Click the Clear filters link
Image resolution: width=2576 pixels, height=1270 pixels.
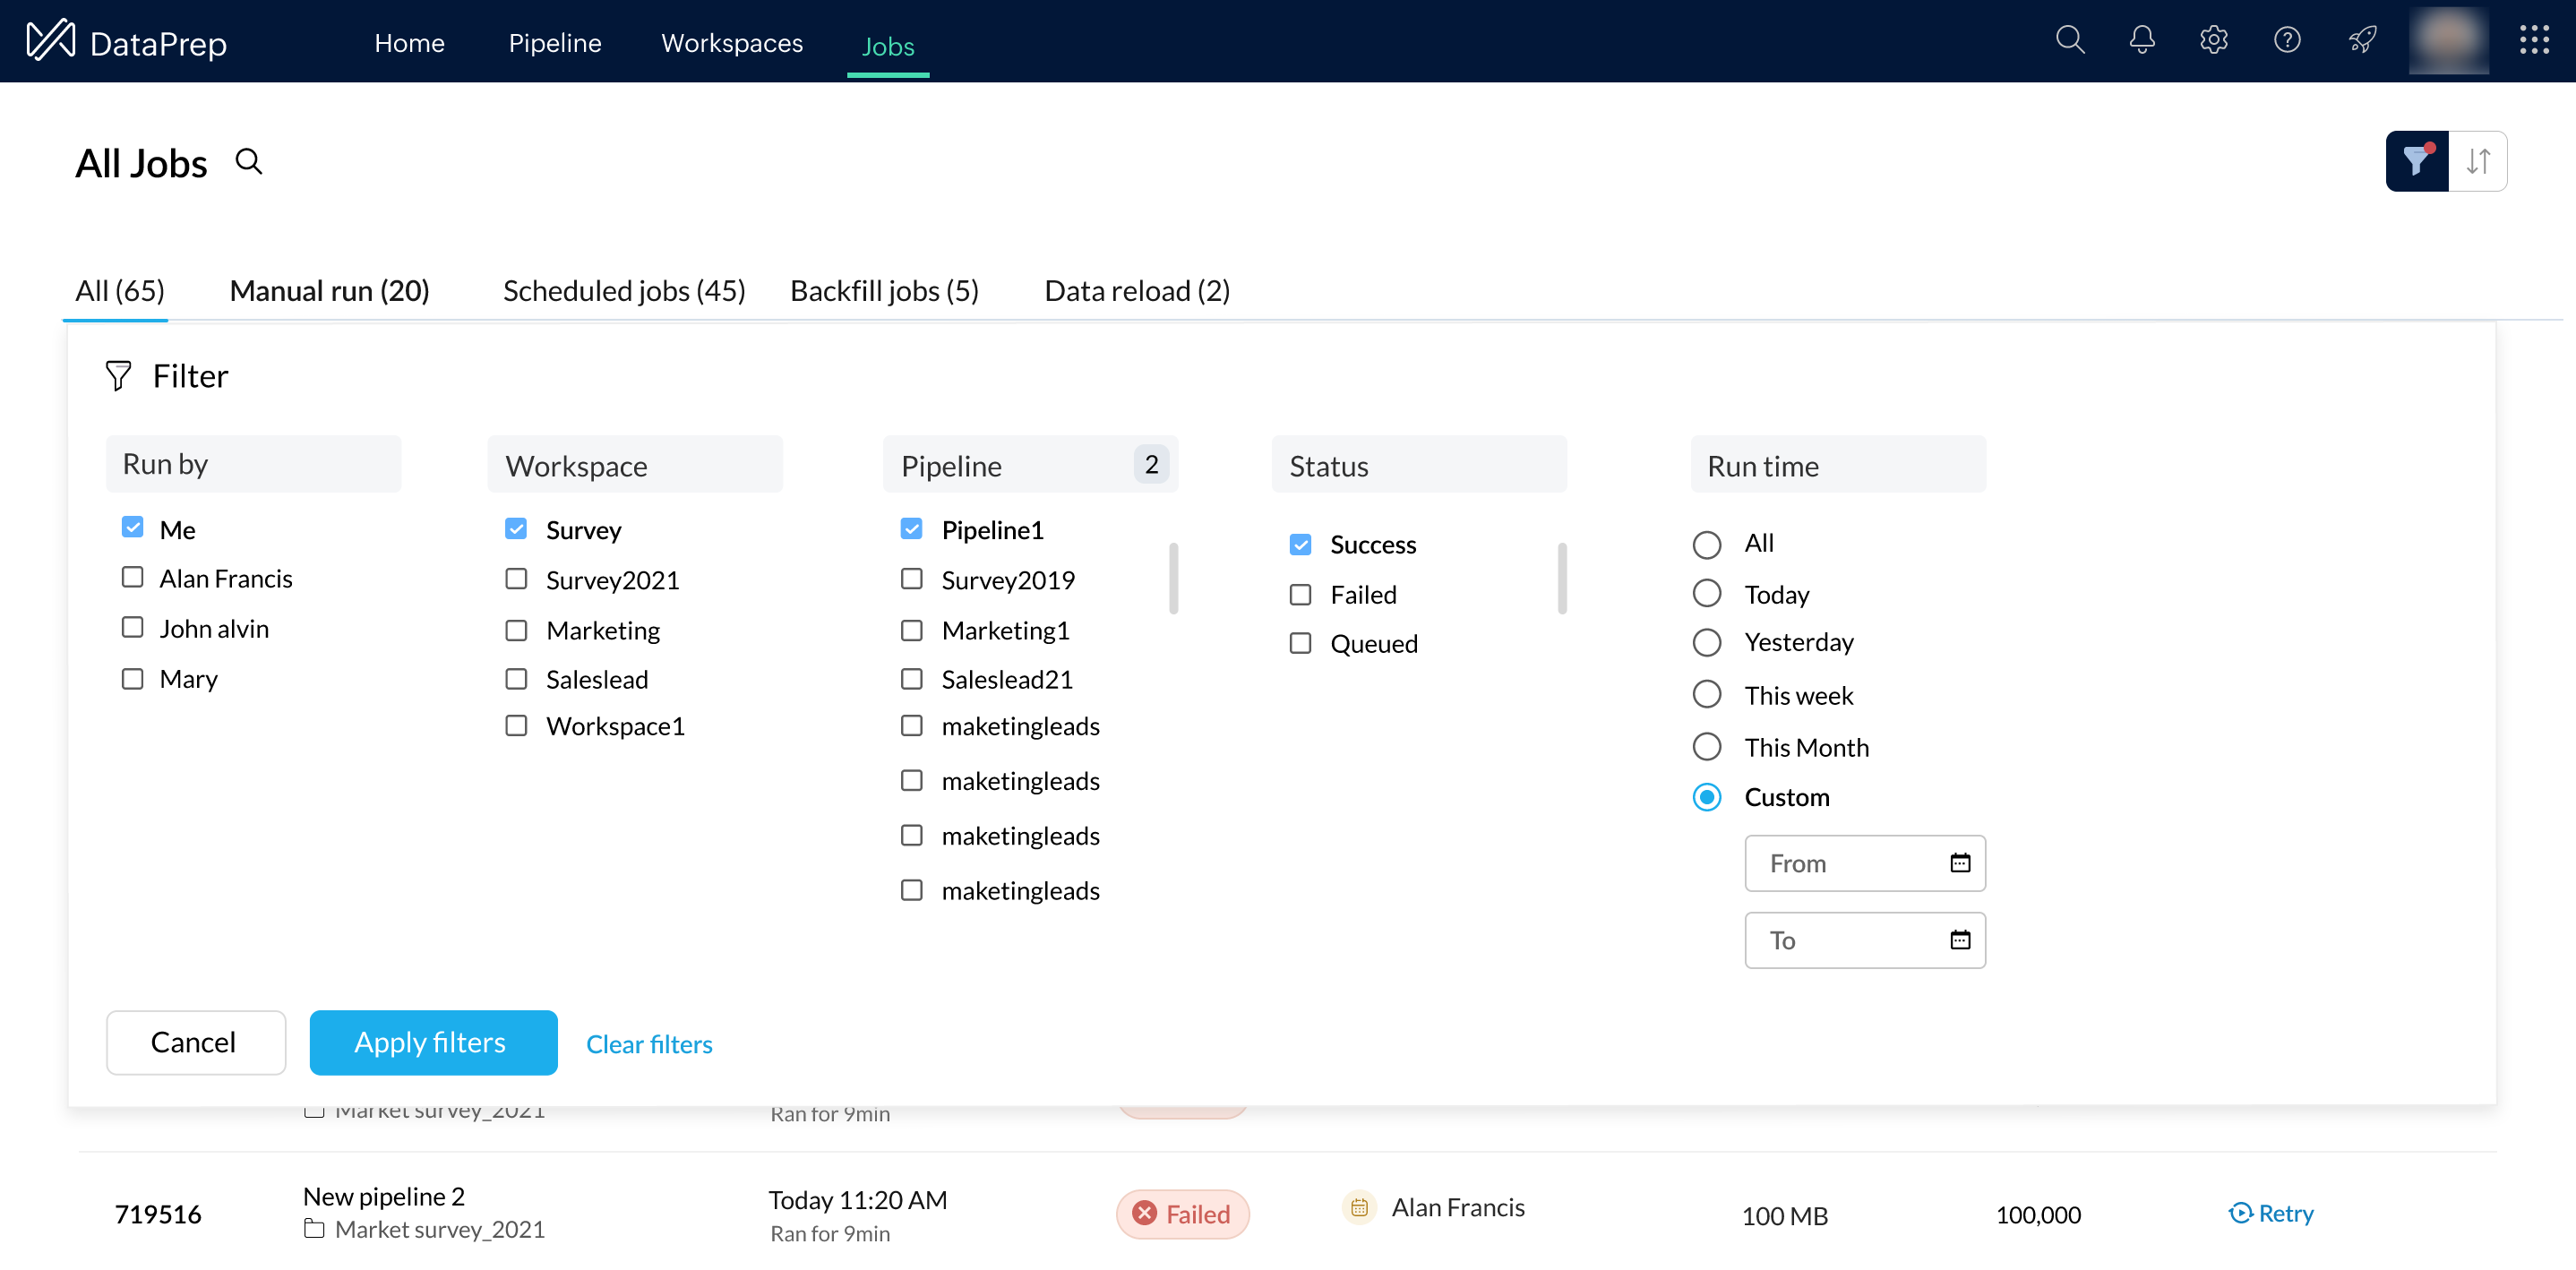click(649, 1044)
